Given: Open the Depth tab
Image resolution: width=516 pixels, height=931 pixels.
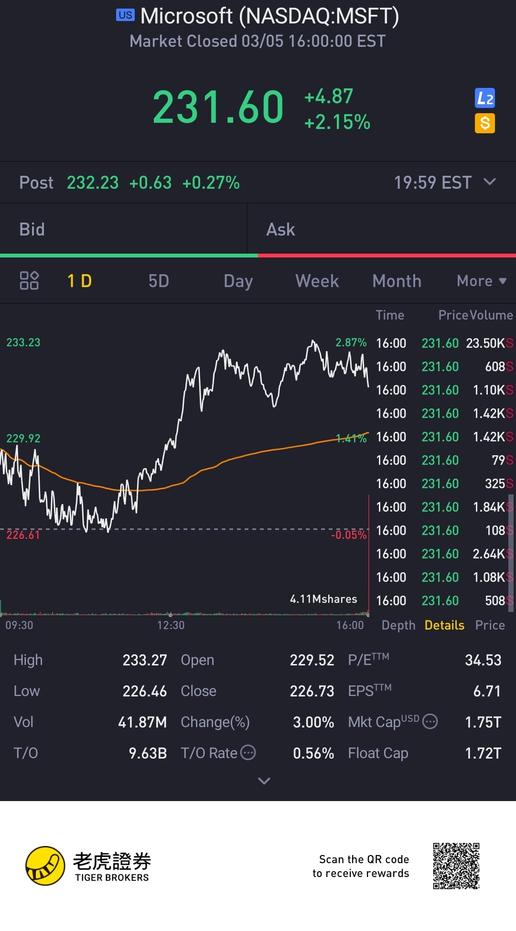Looking at the screenshot, I should tap(398, 625).
